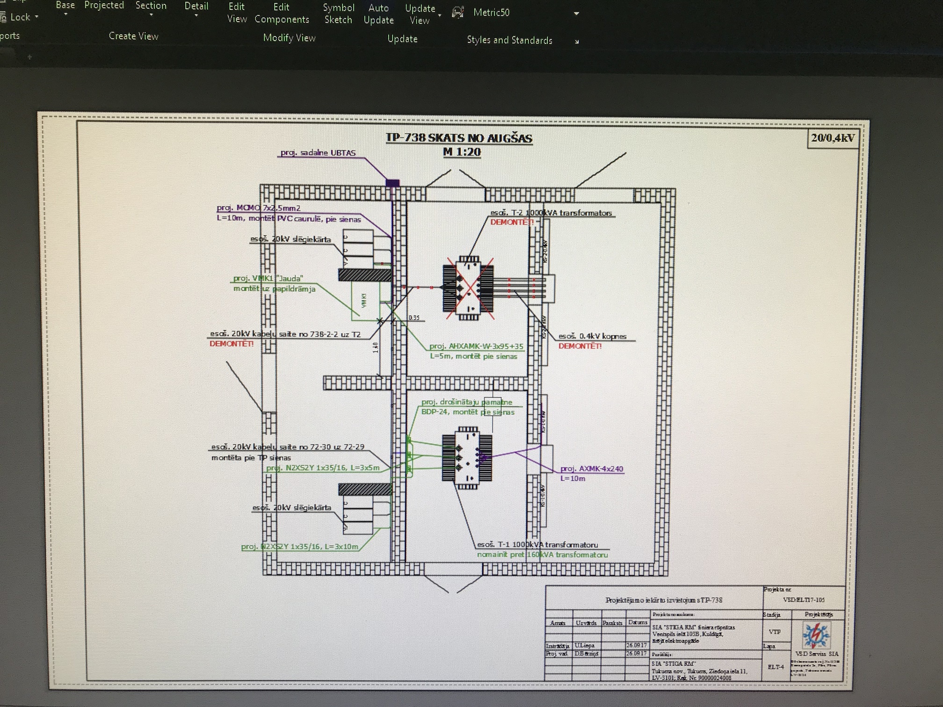Click the drafting standard icon beside Metric50
Screen dimensions: 943x707
pos(458,12)
